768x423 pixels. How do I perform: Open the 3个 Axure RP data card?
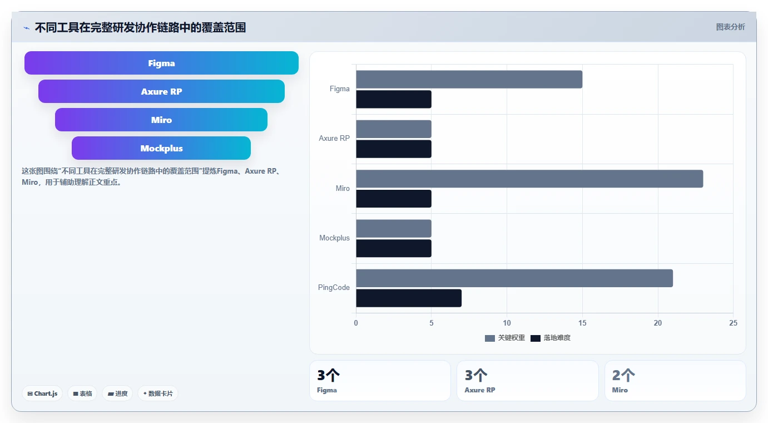tap(528, 381)
